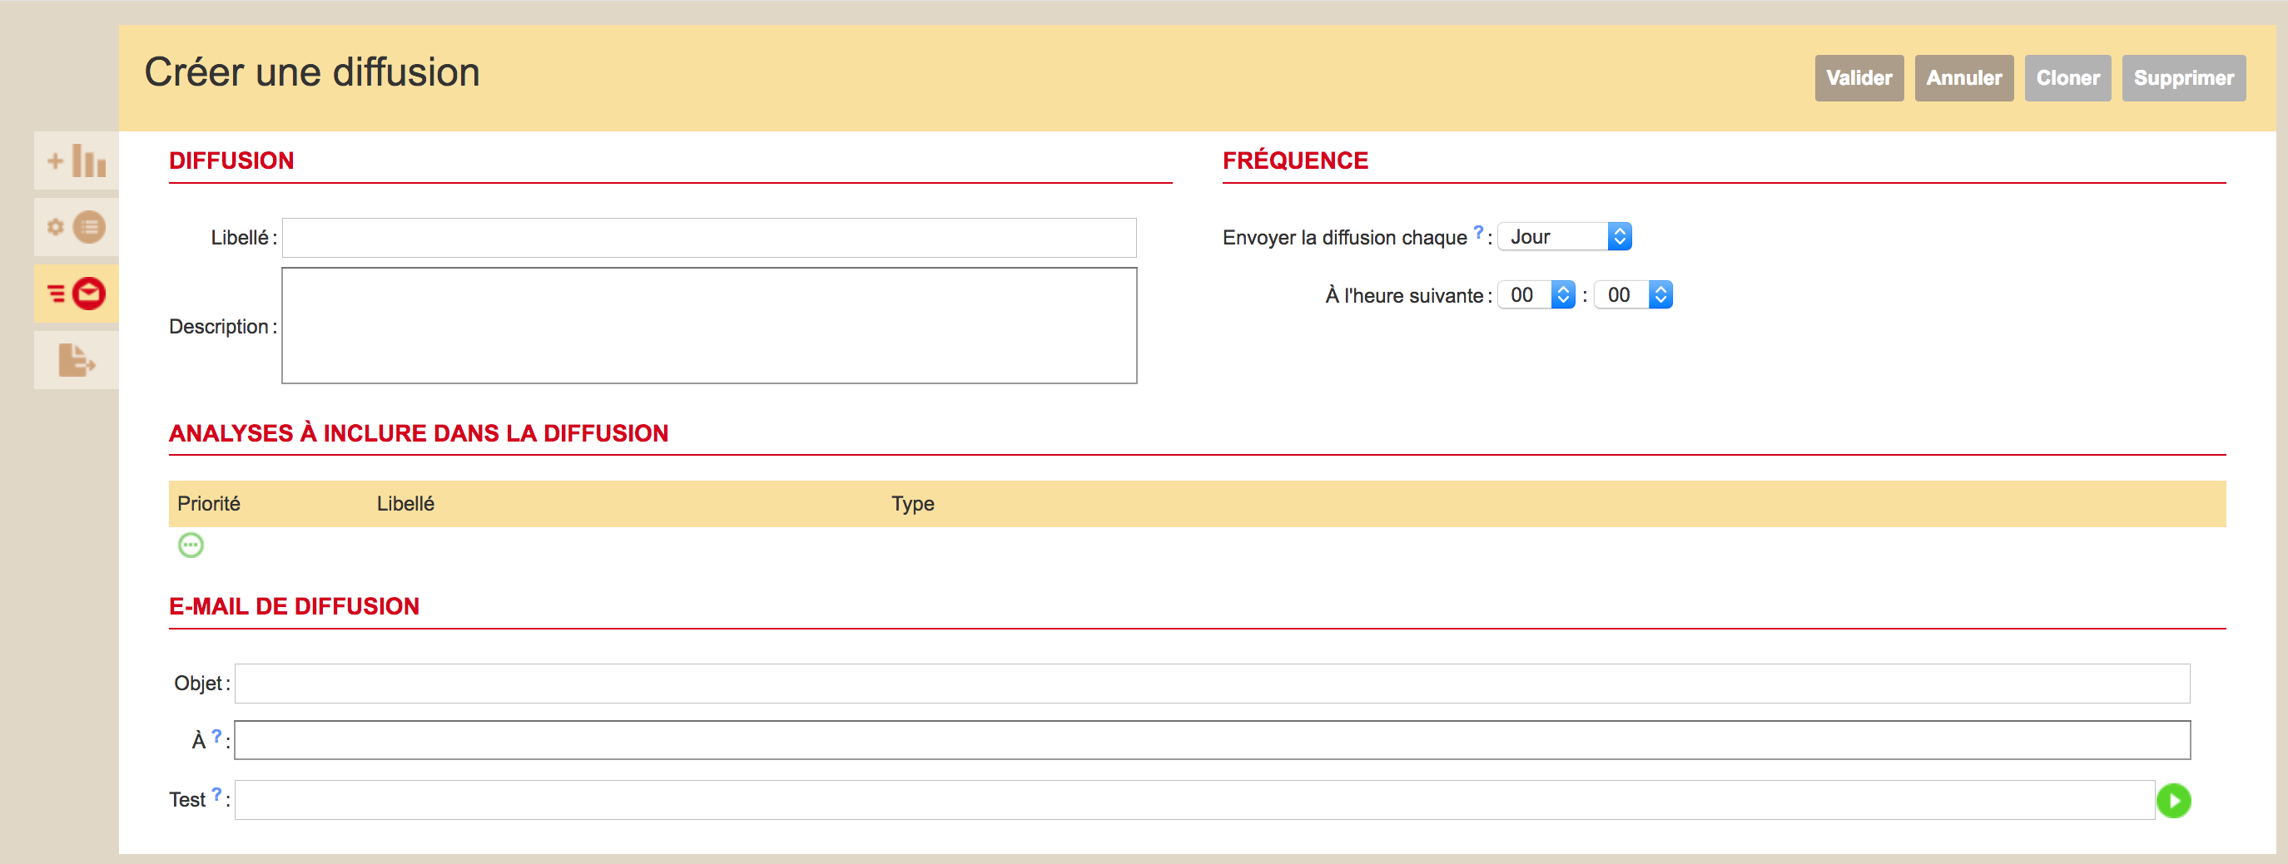Click in the Test email address field
Viewport: 2288px width, 864px height.
point(1194,800)
